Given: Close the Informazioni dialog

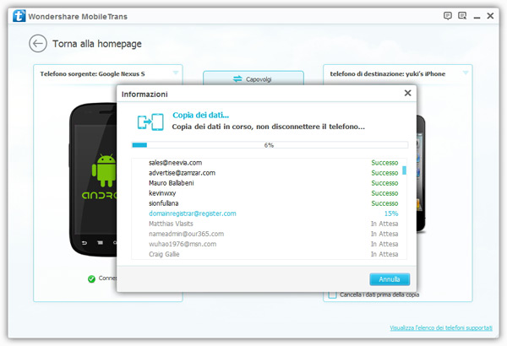Looking at the screenshot, I should 408,94.
